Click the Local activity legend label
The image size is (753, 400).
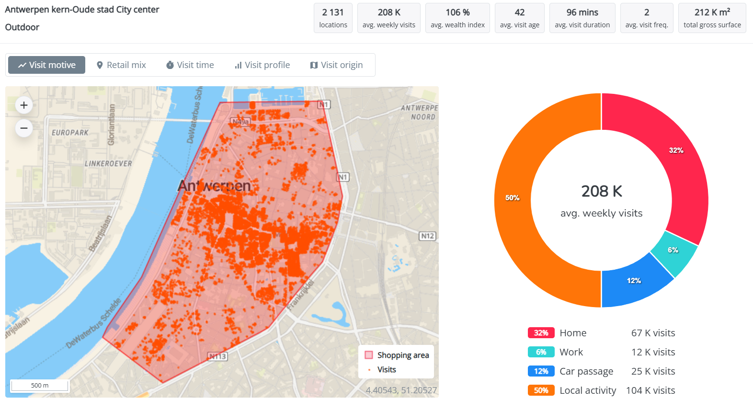coord(588,390)
